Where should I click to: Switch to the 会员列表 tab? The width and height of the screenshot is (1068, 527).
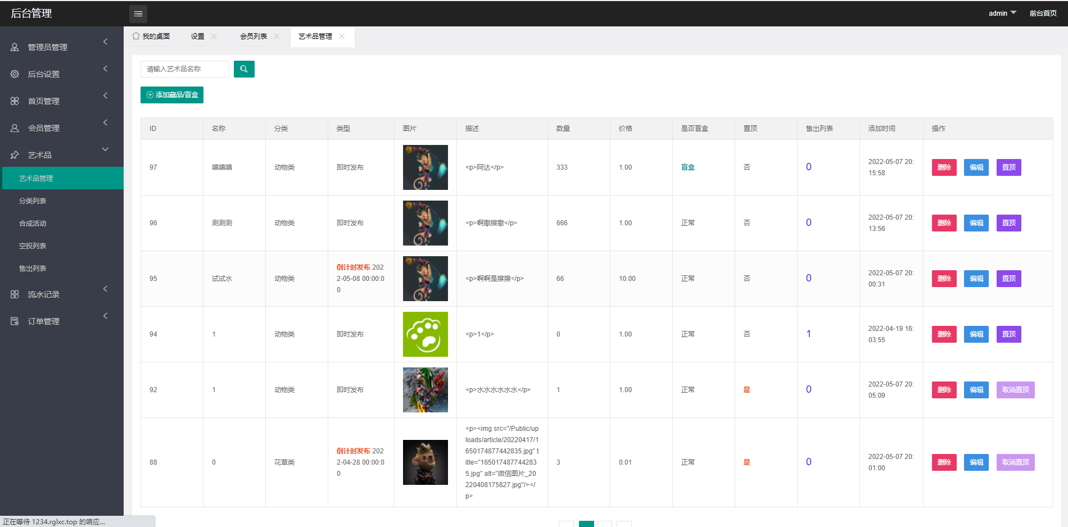[x=254, y=37]
